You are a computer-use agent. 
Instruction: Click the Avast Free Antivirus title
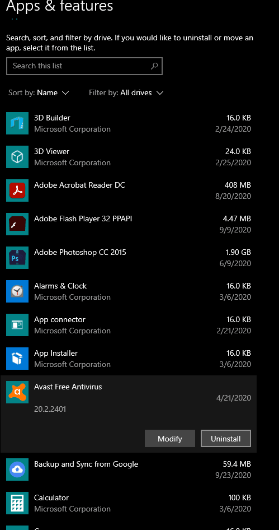pos(68,387)
